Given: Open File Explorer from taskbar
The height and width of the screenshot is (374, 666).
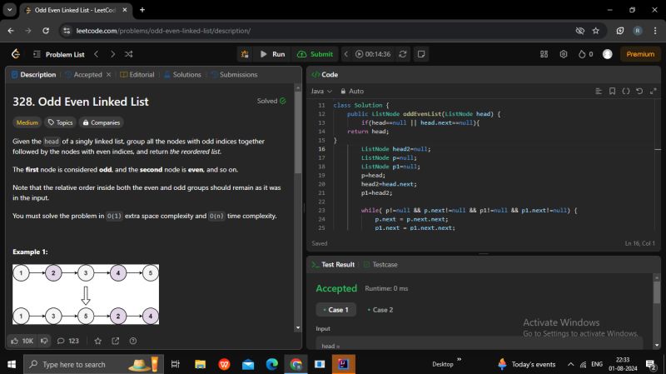Looking at the screenshot, I should coord(200,364).
